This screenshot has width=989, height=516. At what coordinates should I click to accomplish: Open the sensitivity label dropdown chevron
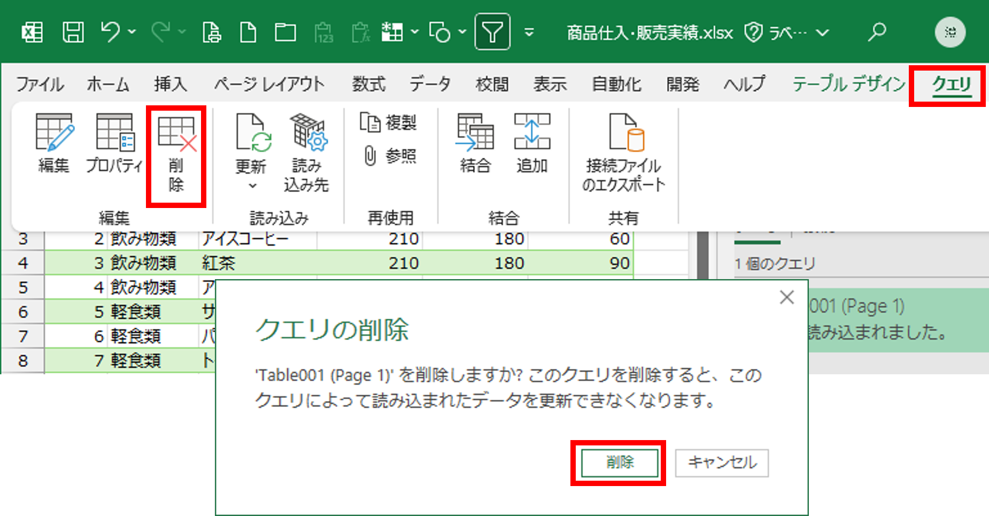click(x=822, y=33)
